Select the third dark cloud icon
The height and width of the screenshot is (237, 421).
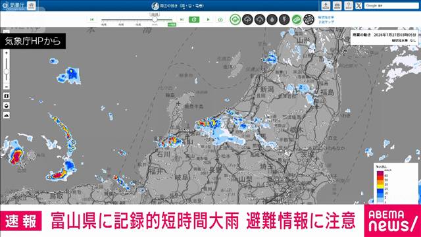click(260, 19)
